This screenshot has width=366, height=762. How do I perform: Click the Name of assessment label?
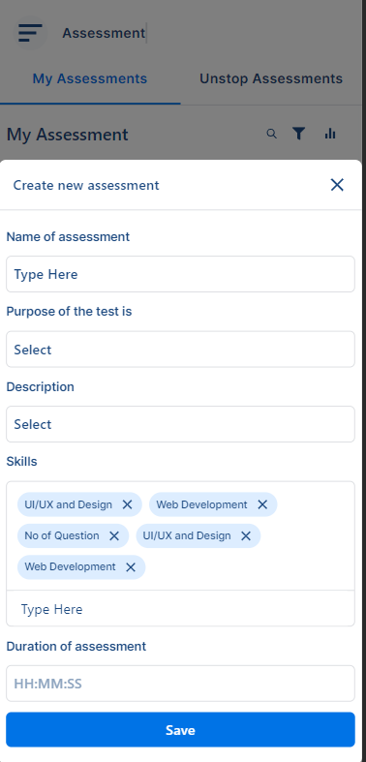pyautogui.click(x=68, y=236)
